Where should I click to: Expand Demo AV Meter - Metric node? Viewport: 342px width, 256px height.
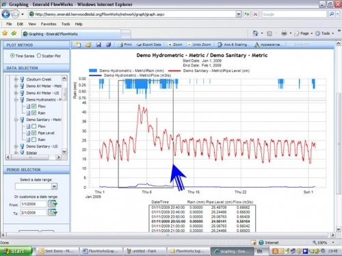click(x=16, y=86)
